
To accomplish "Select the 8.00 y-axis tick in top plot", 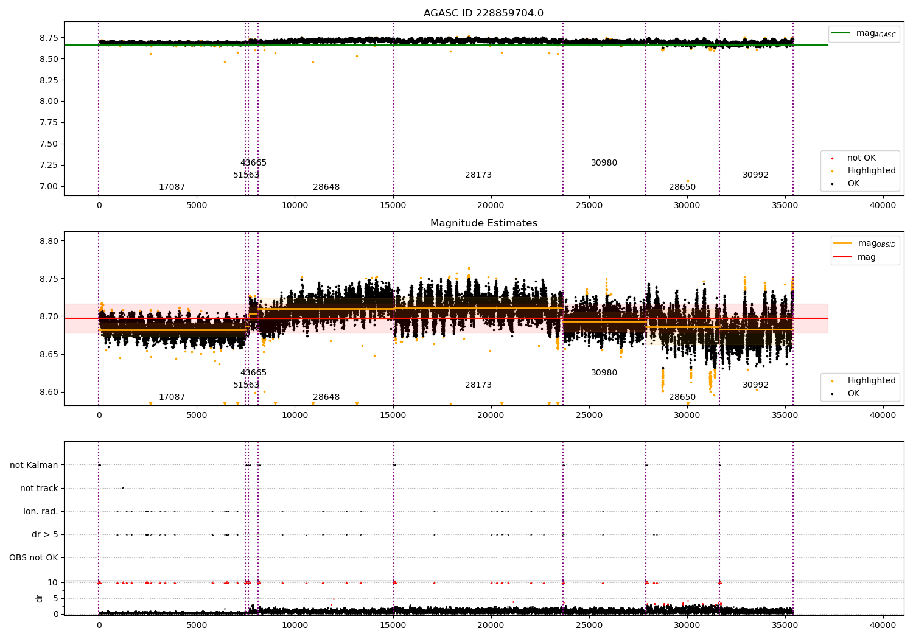I will coord(49,102).
